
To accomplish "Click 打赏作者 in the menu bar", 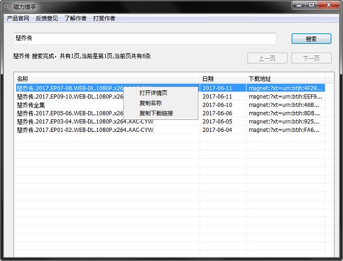I will 103,18.
